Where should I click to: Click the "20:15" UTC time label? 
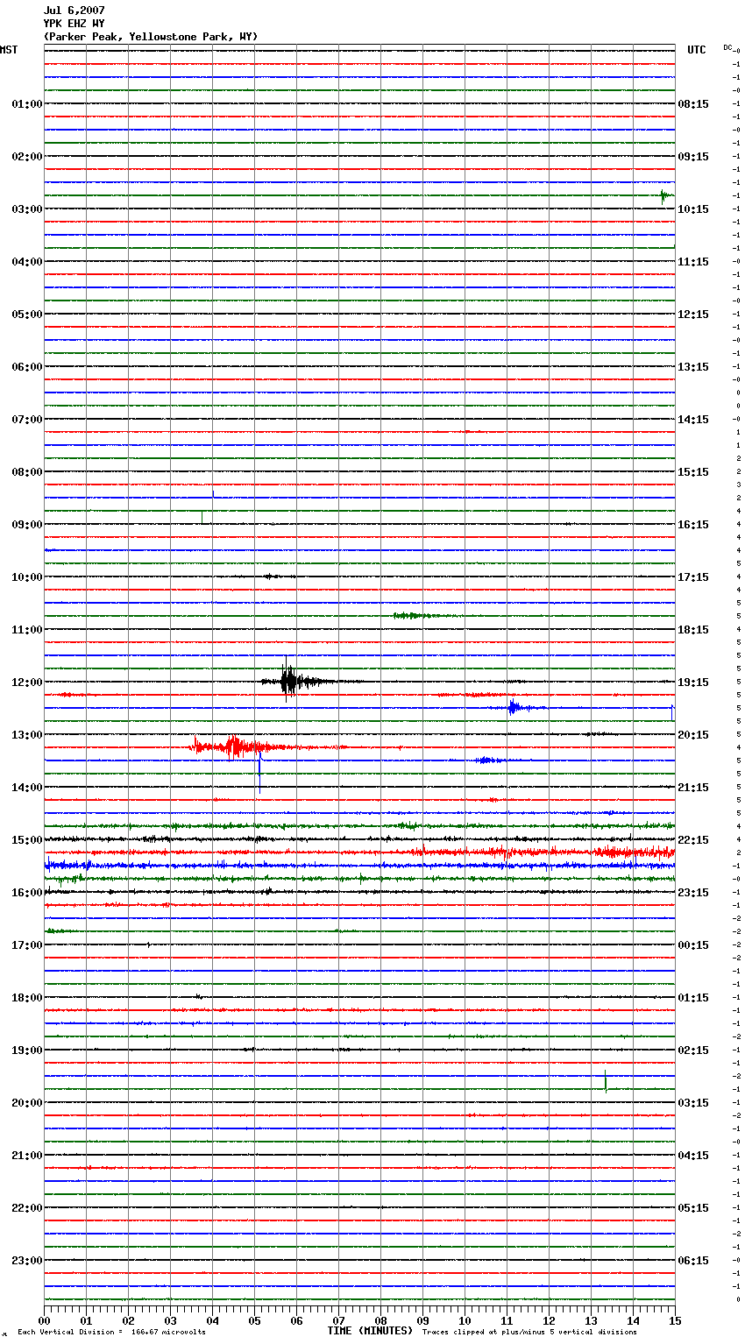[x=693, y=735]
